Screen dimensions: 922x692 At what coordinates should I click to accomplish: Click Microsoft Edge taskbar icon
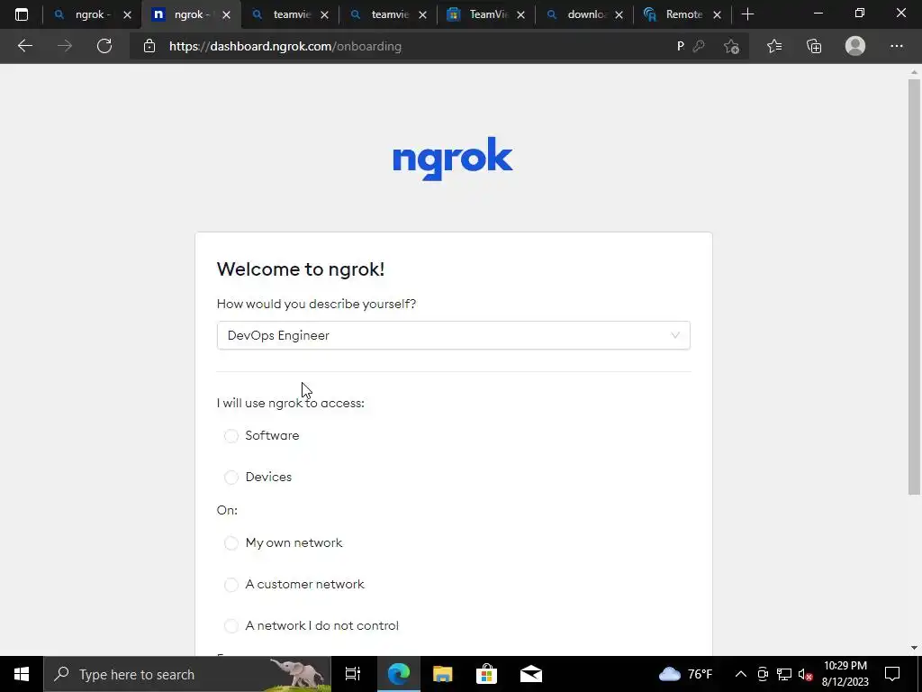tap(398, 674)
